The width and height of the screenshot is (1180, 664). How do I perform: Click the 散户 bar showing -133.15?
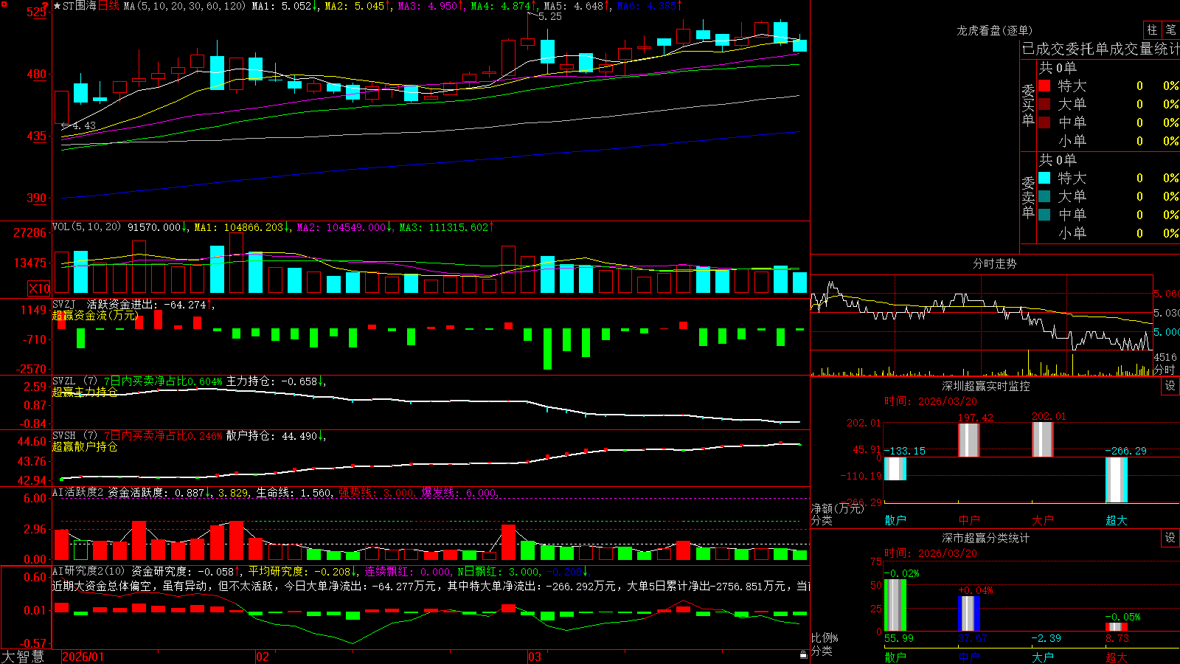(x=895, y=469)
